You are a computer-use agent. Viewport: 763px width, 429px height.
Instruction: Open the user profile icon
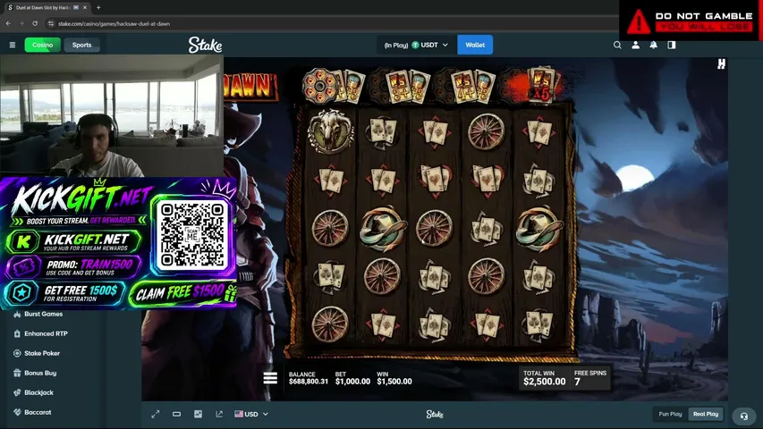coord(635,45)
